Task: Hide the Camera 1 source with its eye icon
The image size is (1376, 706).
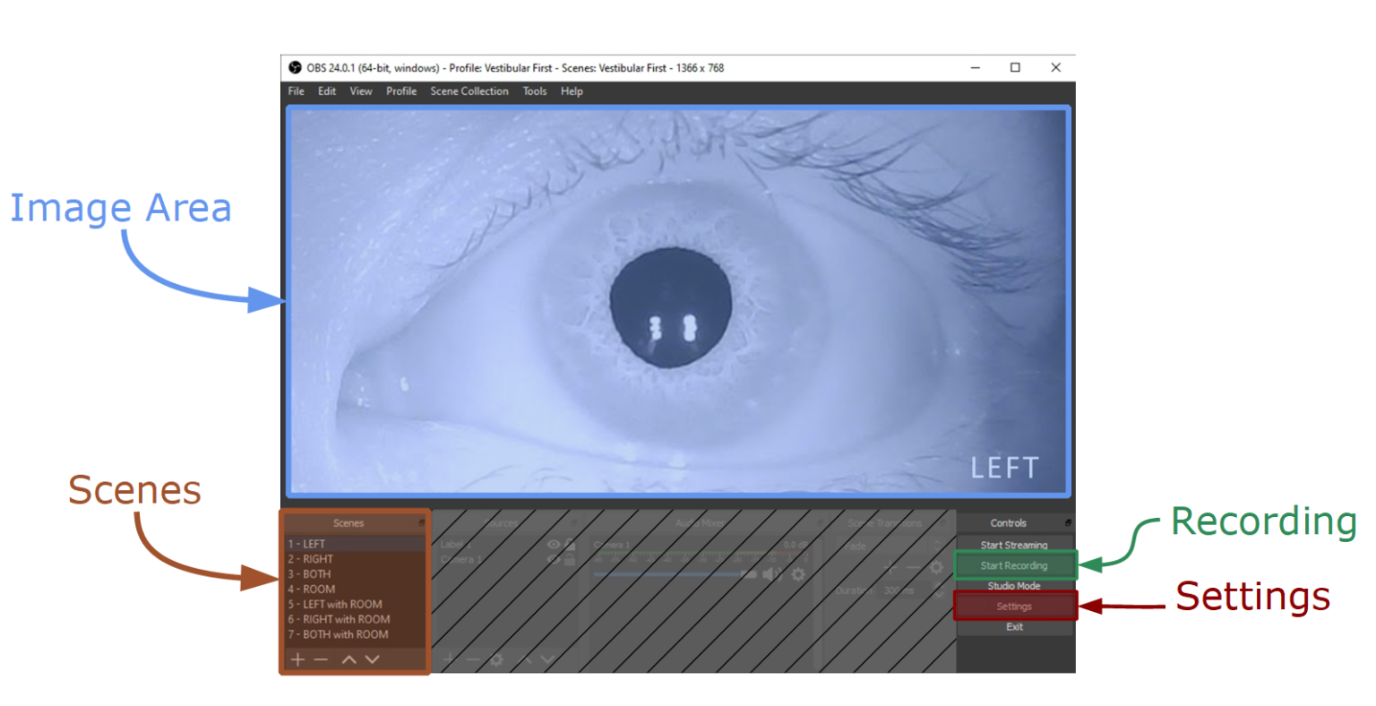Action: (552, 559)
